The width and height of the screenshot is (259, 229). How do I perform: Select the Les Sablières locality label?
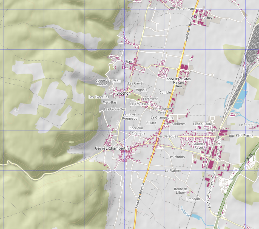pos(175,124)
